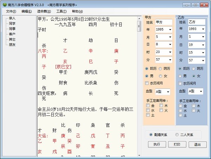Click the 退出 button
The image size is (211, 159).
[198, 145]
